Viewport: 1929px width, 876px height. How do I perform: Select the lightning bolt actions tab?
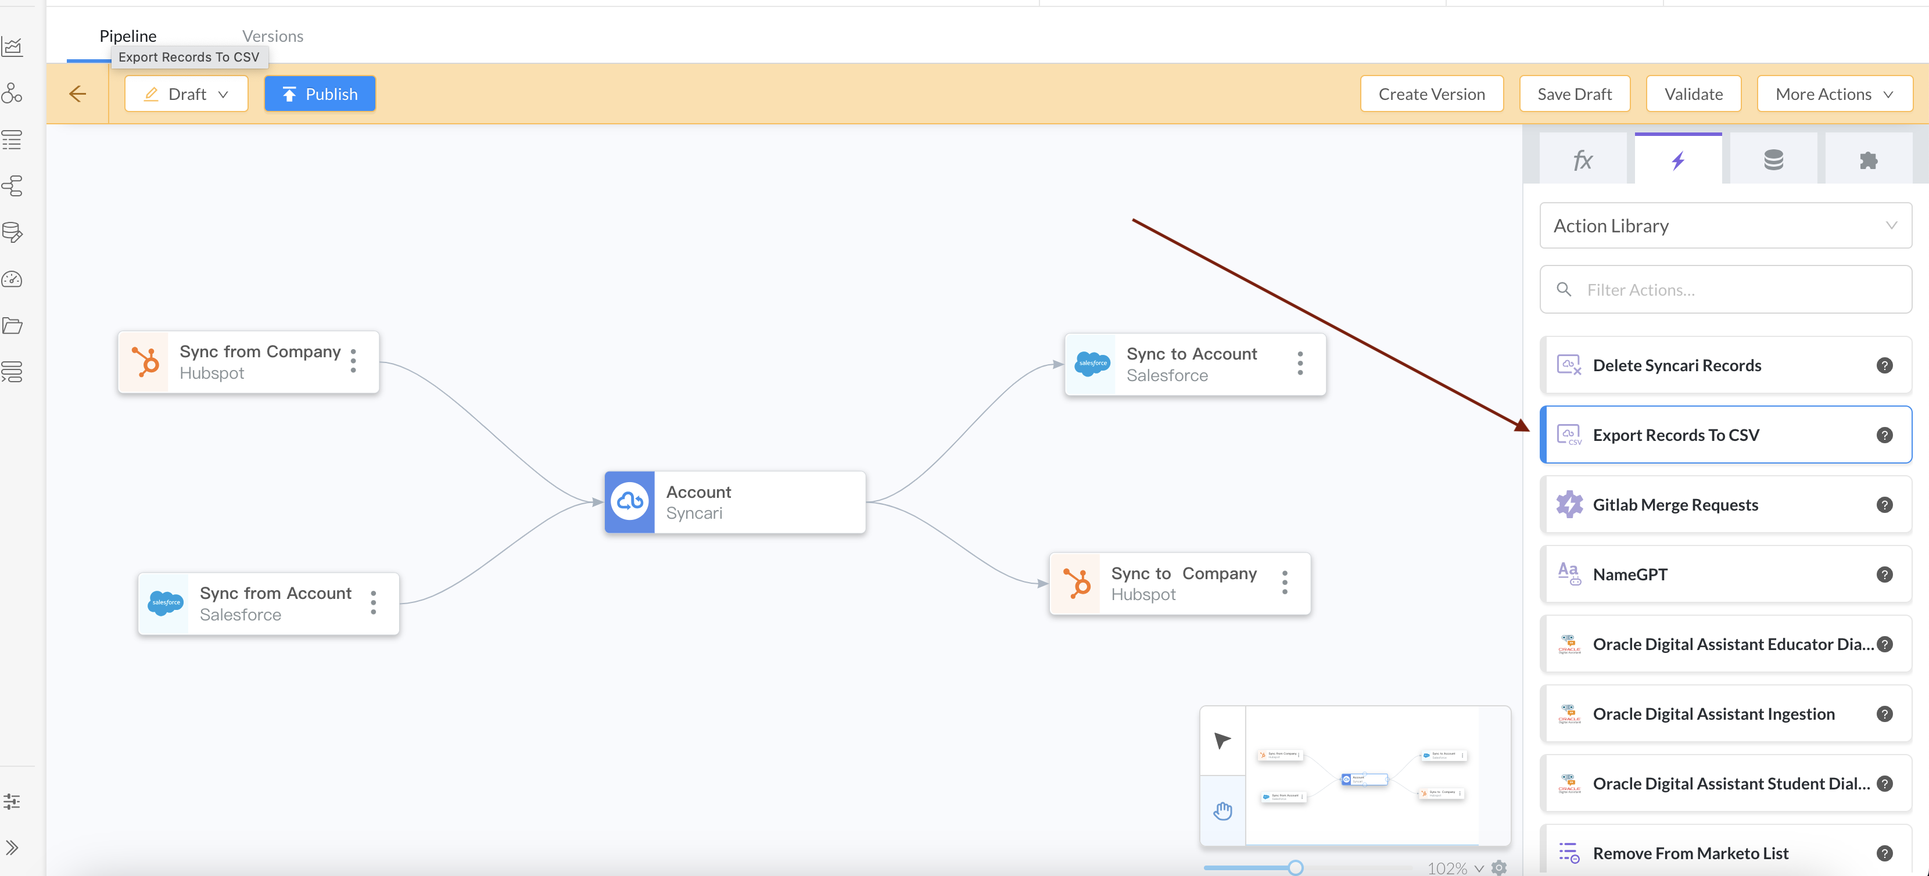tap(1678, 160)
